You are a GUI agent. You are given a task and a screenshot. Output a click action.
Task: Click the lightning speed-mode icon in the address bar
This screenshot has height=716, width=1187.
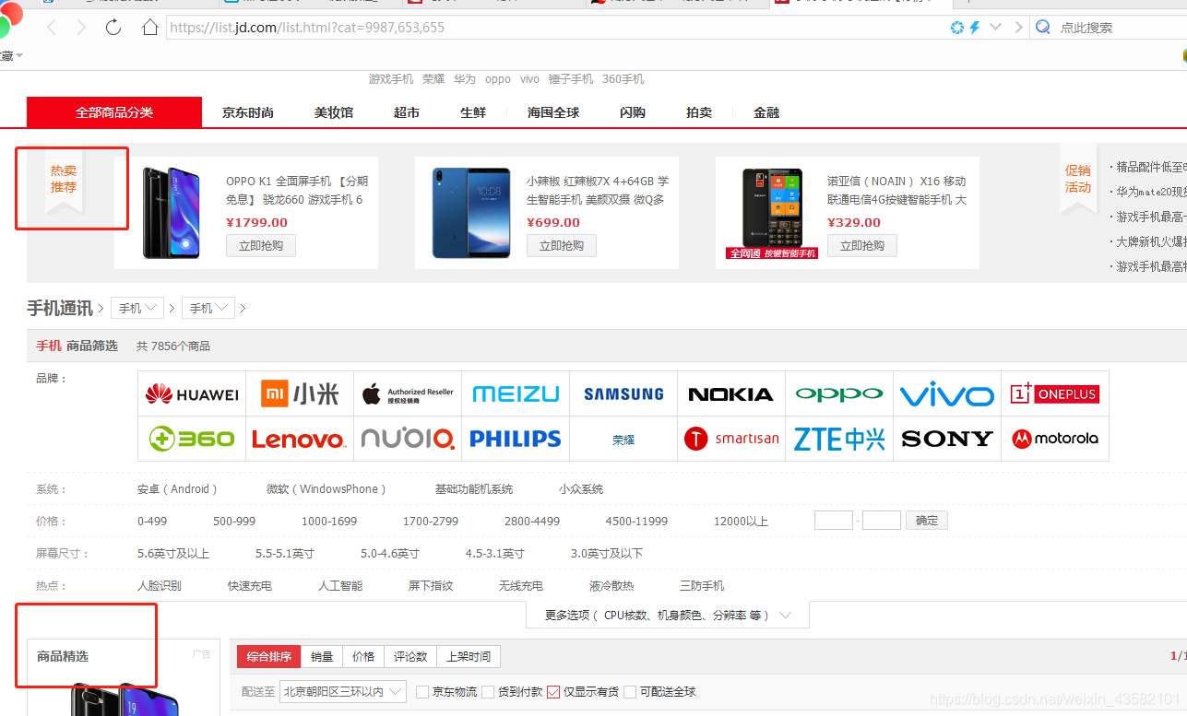pyautogui.click(x=974, y=28)
